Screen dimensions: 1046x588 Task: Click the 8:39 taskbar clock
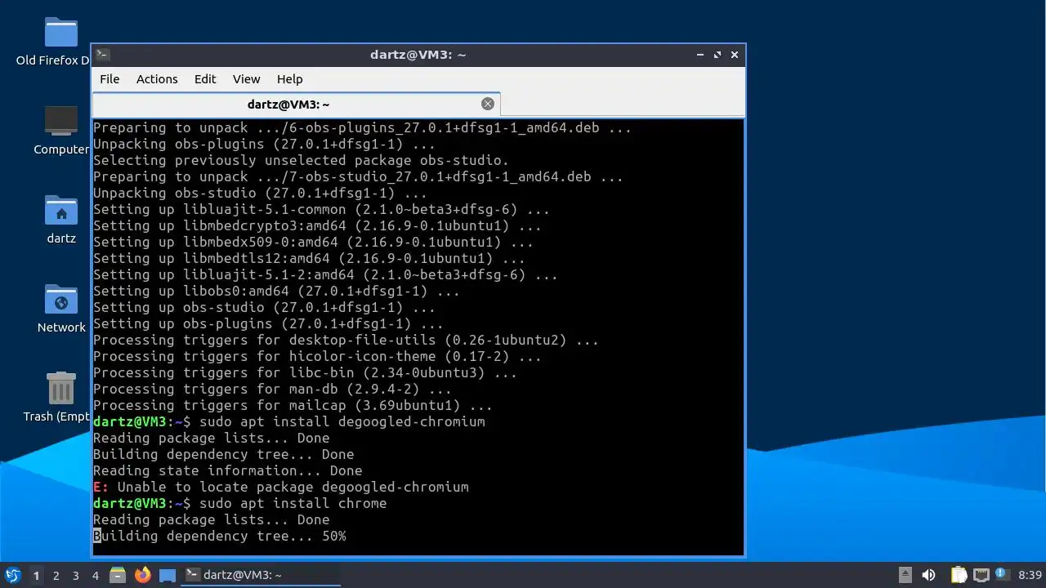[x=1030, y=575]
